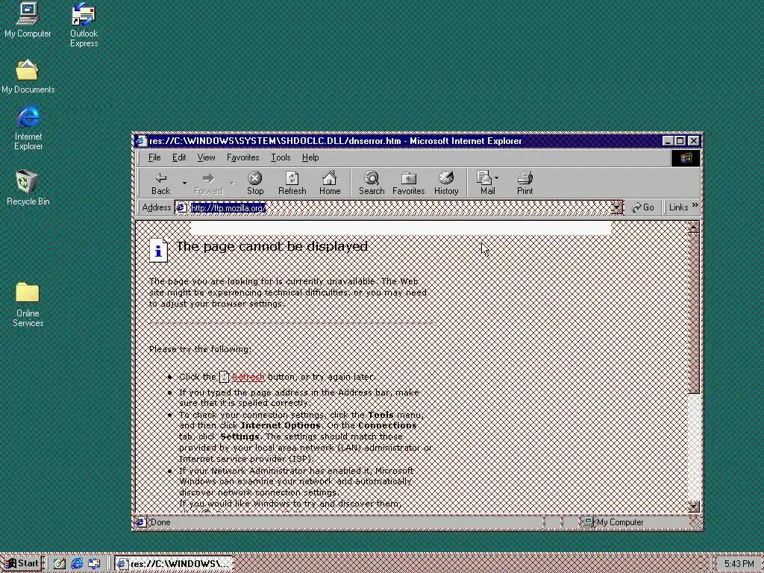This screenshot has width=764, height=573.
Task: Open the Start menu
Action: coord(22,563)
